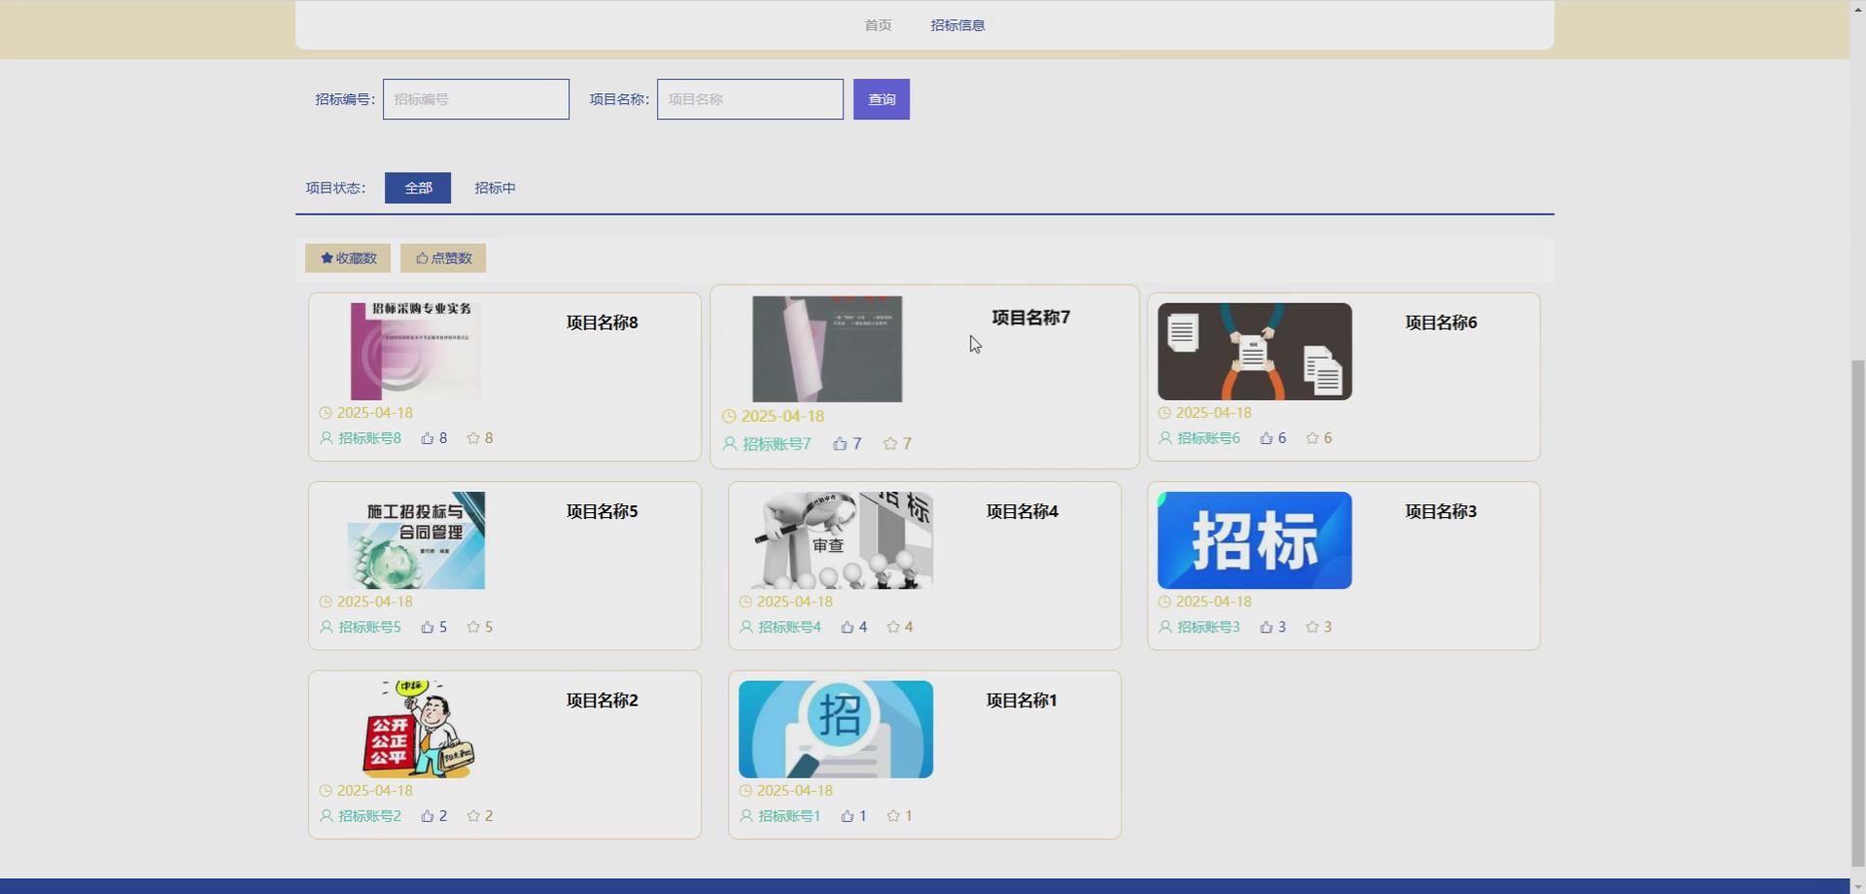The width and height of the screenshot is (1866, 894).
Task: Click the user icon beside 招标账号6
Action: [x=1164, y=437]
